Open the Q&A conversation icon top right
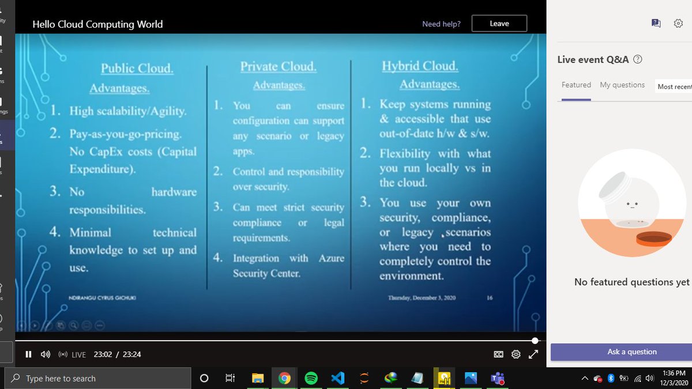Image resolution: width=692 pixels, height=389 pixels. pos(656,22)
